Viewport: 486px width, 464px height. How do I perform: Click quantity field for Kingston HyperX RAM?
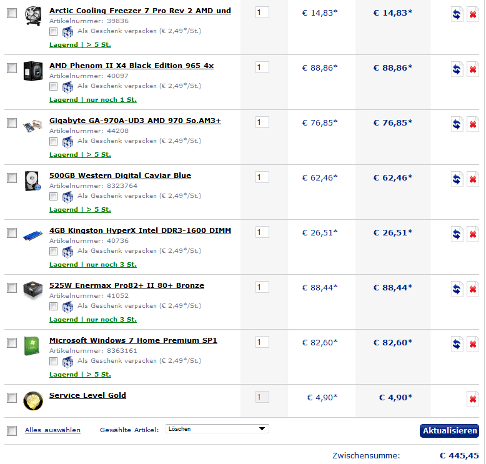click(262, 232)
